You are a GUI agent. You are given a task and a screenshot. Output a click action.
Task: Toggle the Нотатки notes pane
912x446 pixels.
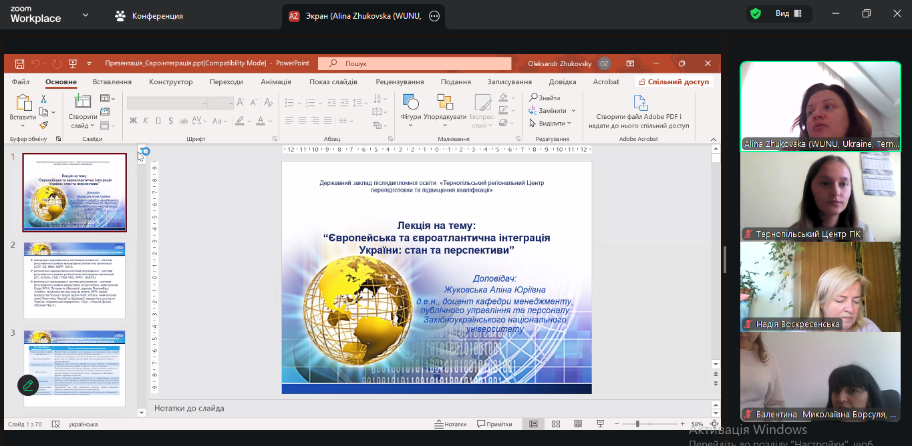pyautogui.click(x=450, y=424)
